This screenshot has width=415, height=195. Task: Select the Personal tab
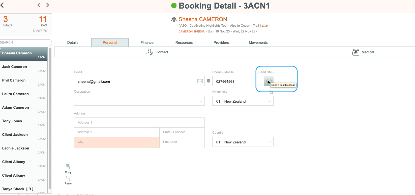(110, 43)
